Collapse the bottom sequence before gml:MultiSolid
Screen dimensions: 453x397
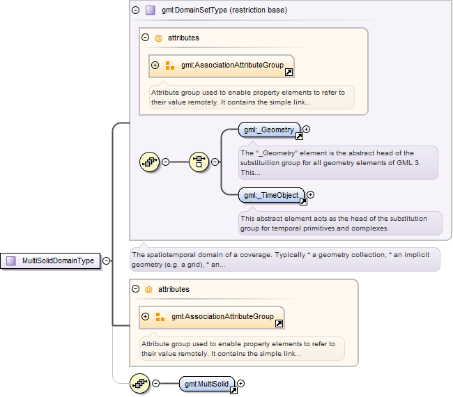coord(155,384)
